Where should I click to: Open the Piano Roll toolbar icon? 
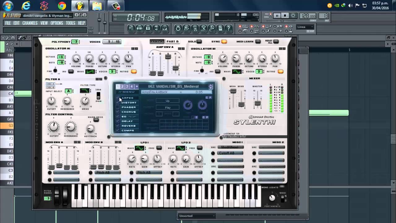[x=148, y=28]
